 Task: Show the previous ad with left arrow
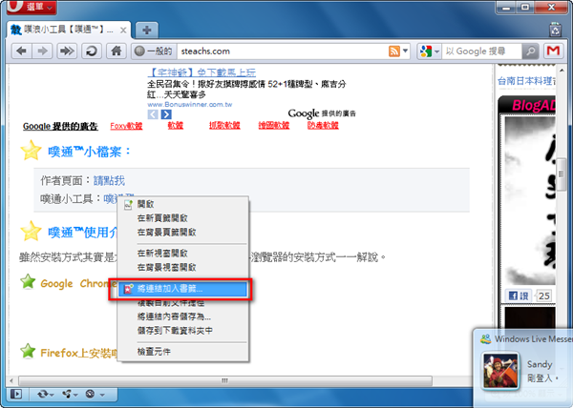153,114
